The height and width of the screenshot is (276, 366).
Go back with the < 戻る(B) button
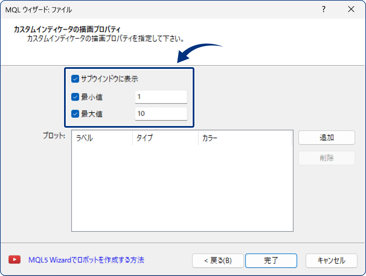[218, 261]
